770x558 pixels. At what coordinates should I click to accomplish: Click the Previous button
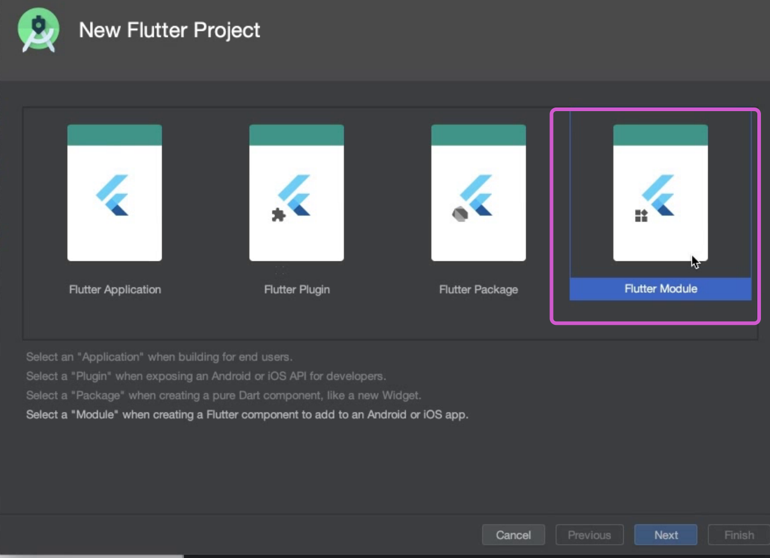tap(589, 535)
